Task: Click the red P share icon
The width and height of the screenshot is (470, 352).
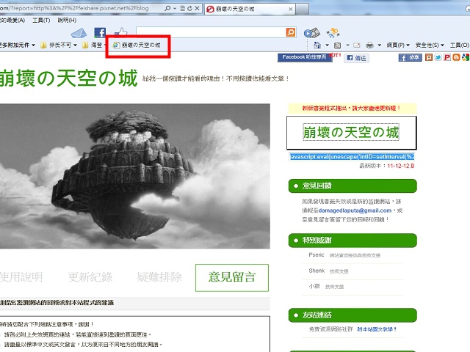Action: point(447,57)
